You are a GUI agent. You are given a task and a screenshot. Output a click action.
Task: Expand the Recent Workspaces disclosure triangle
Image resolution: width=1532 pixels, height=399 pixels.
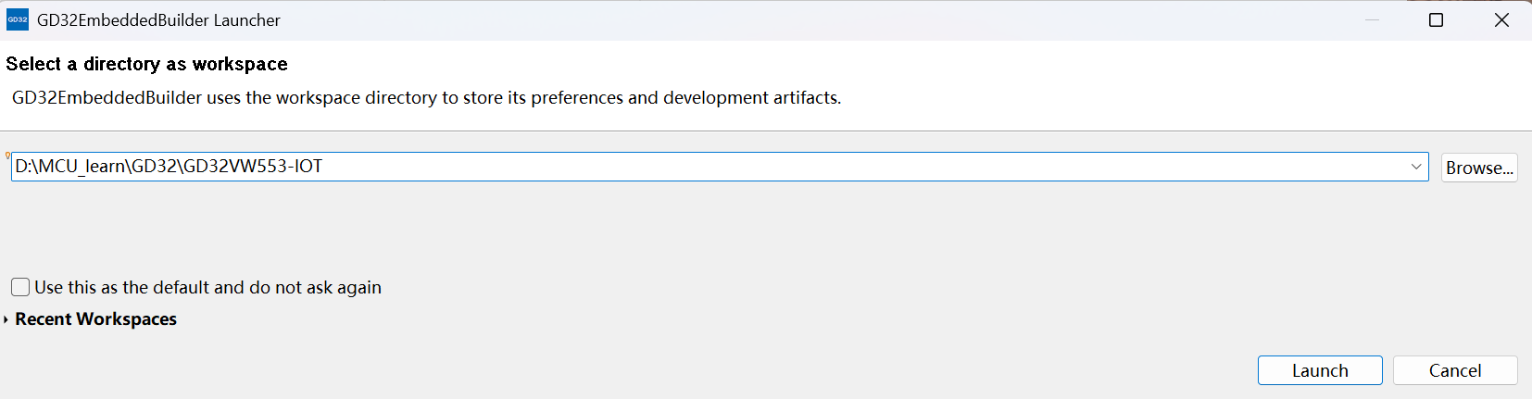[x=6, y=319]
